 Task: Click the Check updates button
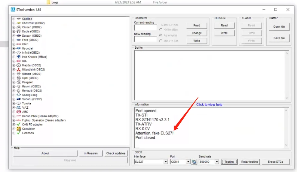[116, 153]
